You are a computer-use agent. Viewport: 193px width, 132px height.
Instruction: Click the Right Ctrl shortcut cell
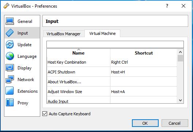[144, 62]
